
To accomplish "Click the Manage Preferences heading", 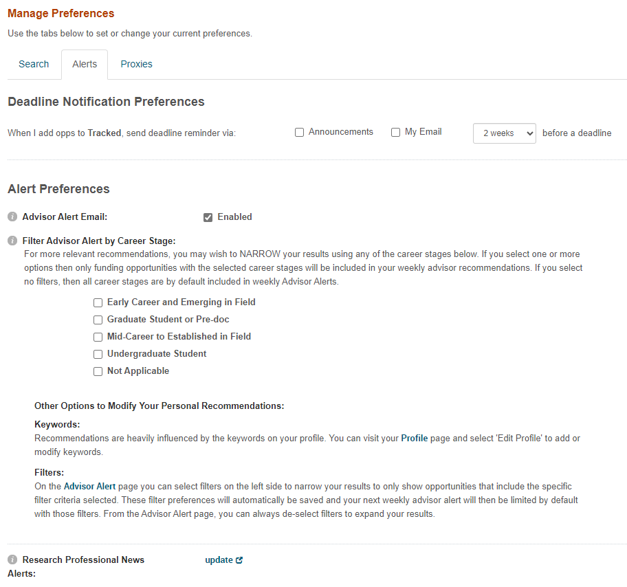I will 61,14.
